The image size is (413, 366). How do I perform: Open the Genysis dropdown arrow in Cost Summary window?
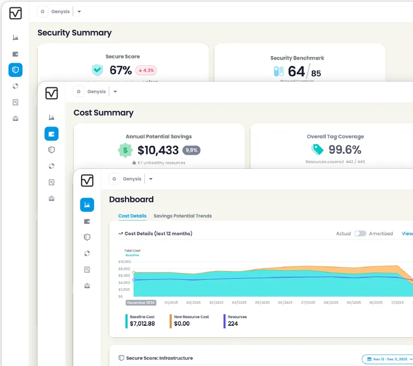tap(115, 92)
